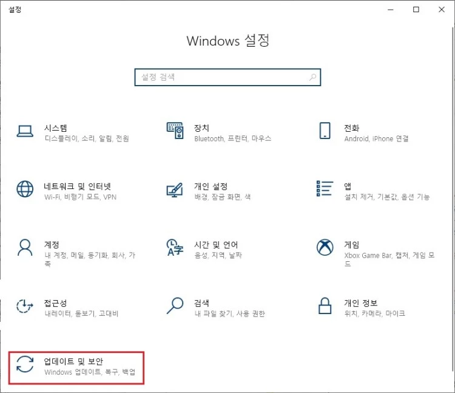Open 업데이트 및 보안 title

[x=73, y=361]
